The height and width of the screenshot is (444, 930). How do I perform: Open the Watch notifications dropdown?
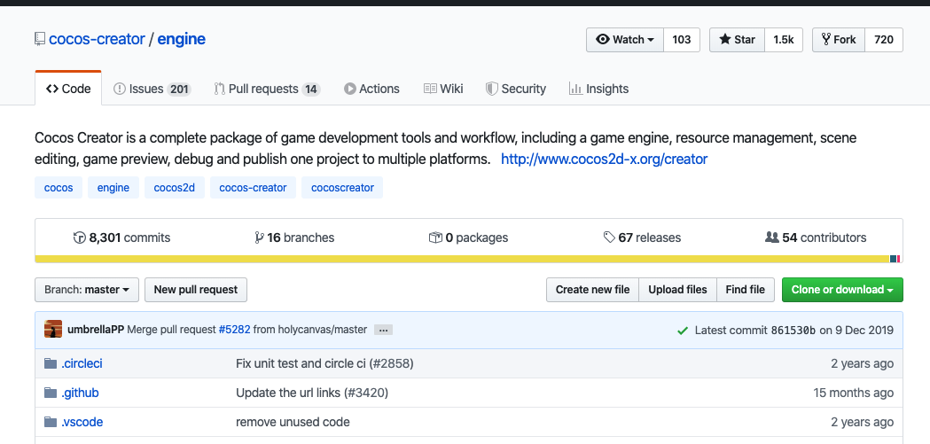point(625,40)
